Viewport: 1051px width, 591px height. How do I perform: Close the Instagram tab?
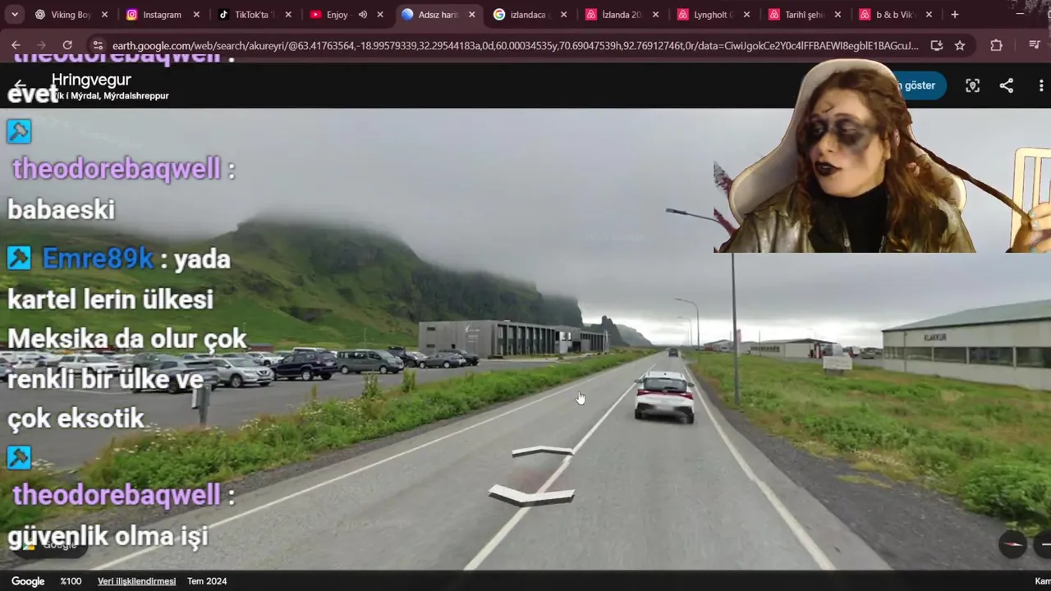click(x=196, y=15)
